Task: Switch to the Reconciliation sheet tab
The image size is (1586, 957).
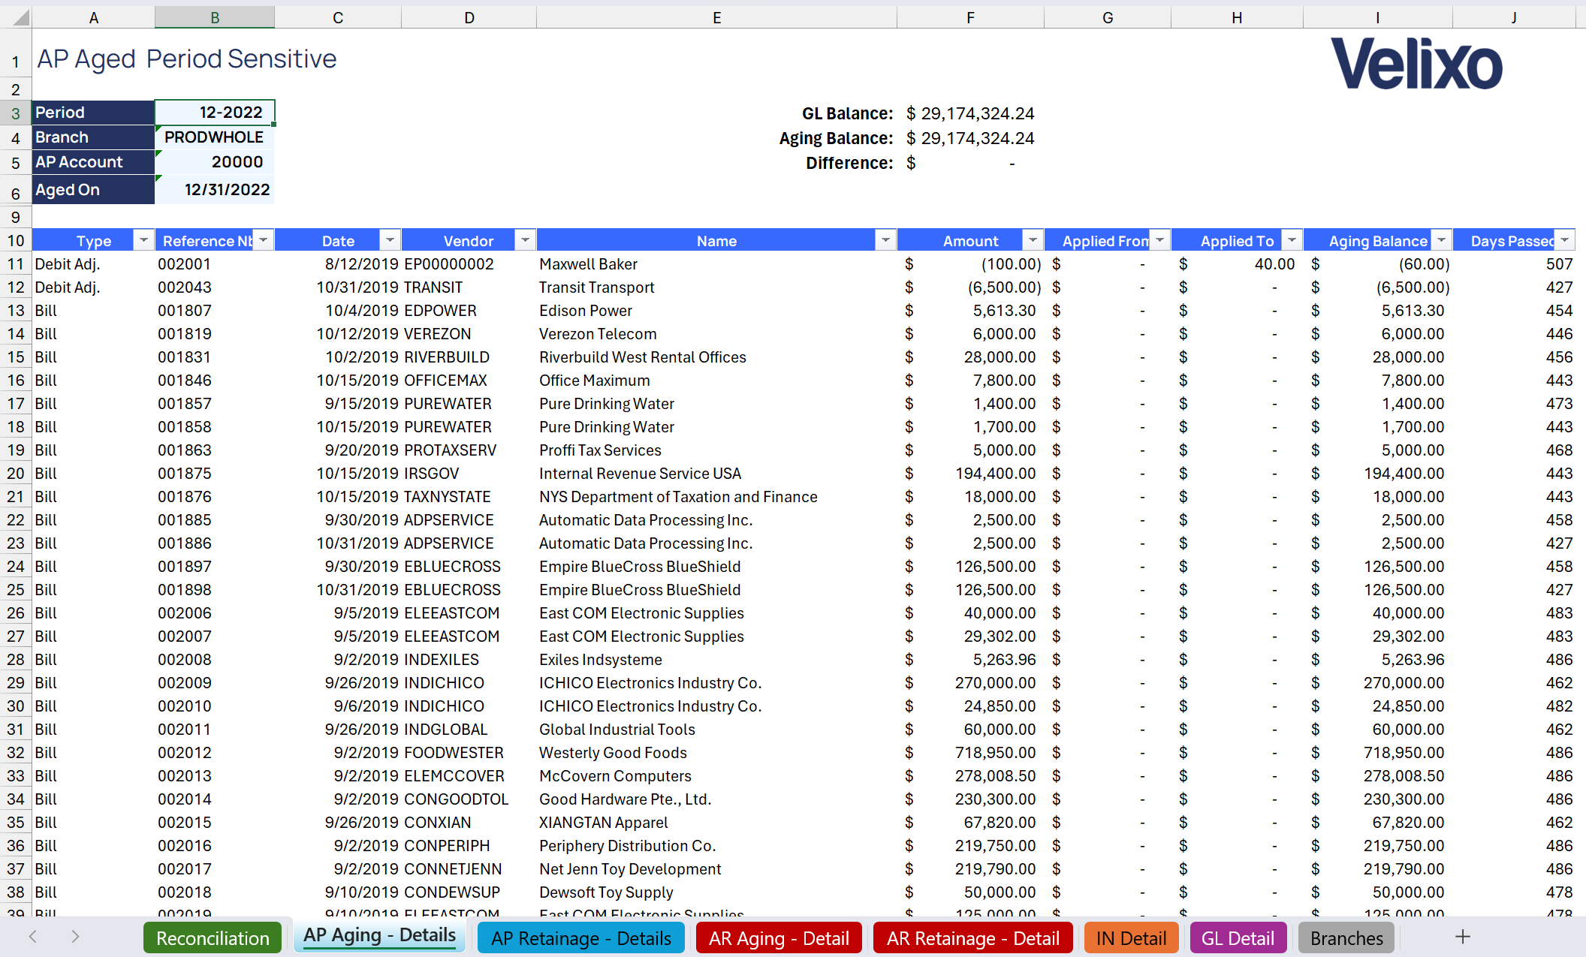Action: [213, 938]
